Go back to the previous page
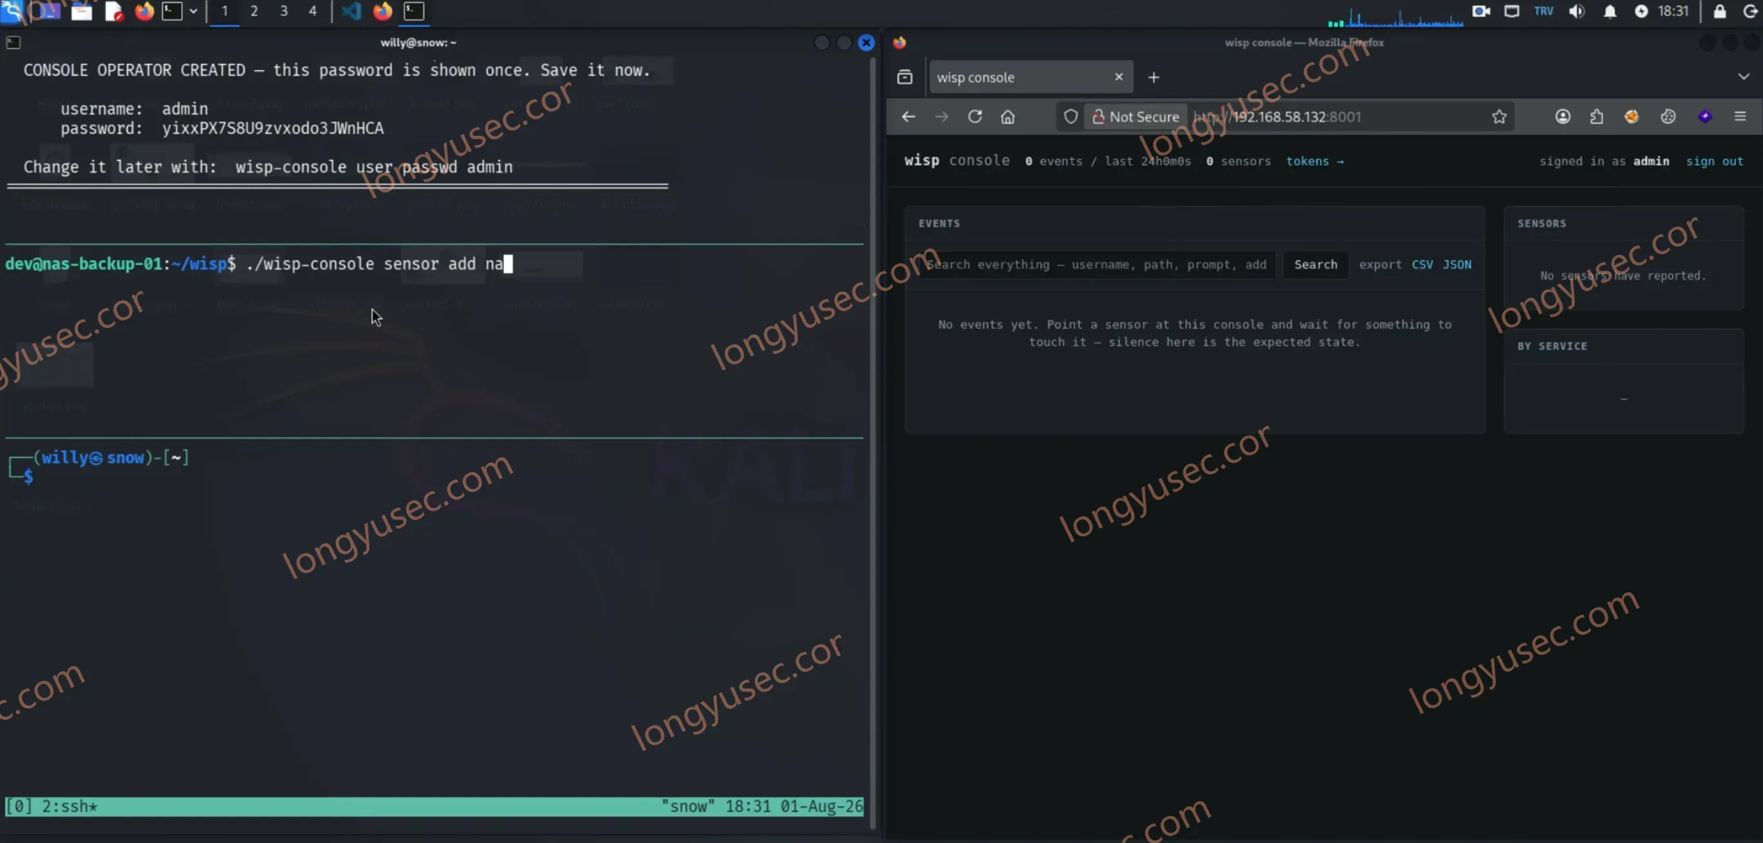 click(x=908, y=116)
